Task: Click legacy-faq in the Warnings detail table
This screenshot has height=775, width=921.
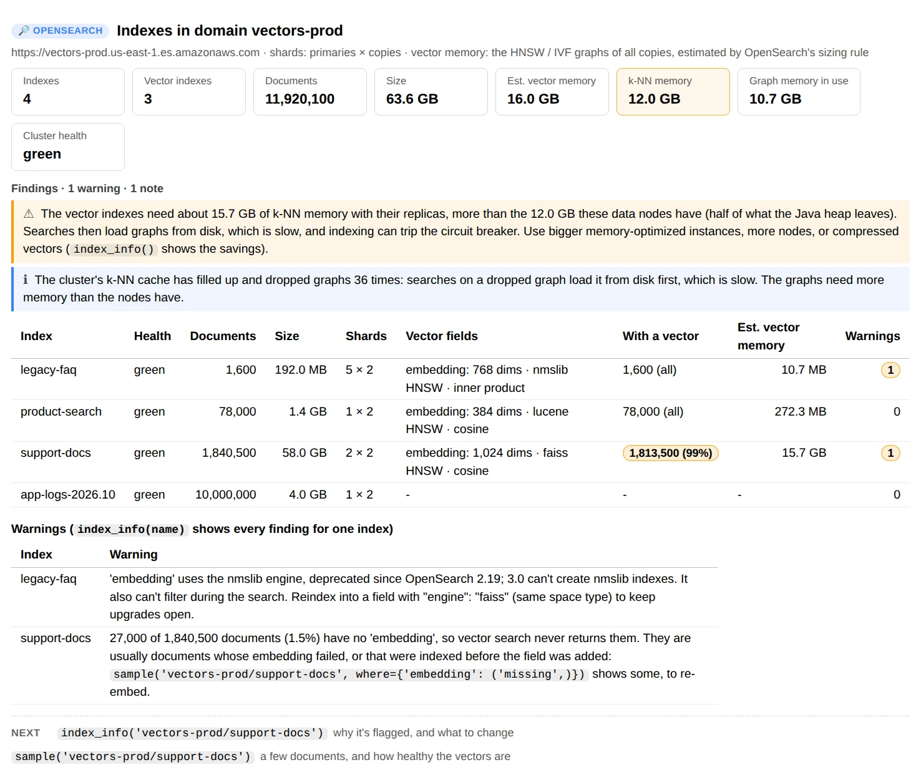Action: click(49, 579)
